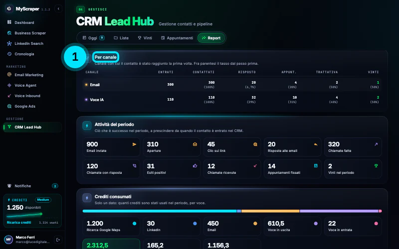Click the Notifiche bell icon
The image size is (399, 249).
point(9,186)
